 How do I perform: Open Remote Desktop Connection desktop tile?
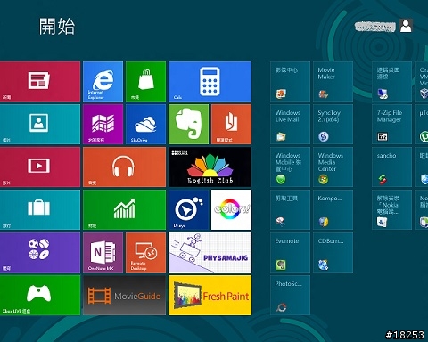[x=391, y=81]
